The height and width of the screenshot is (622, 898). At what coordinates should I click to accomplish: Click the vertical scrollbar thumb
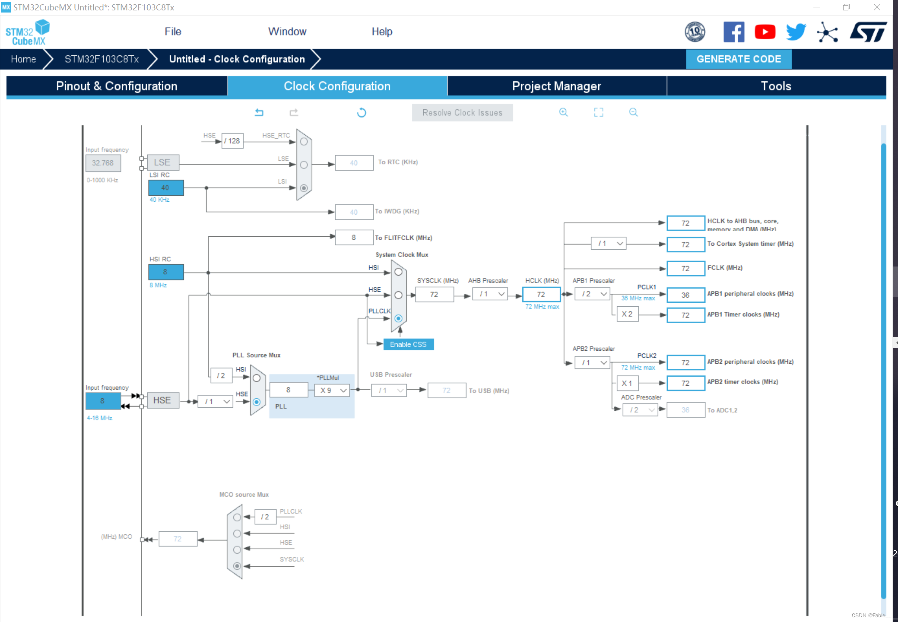[884, 371]
